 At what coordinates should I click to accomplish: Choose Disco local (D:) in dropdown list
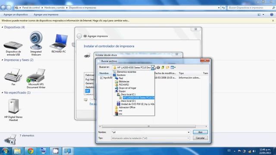click(x=128, y=101)
